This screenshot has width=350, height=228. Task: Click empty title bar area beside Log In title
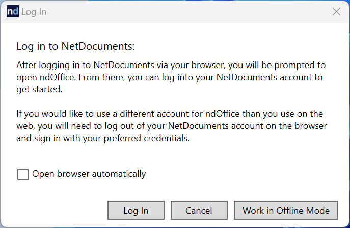(x=187, y=12)
